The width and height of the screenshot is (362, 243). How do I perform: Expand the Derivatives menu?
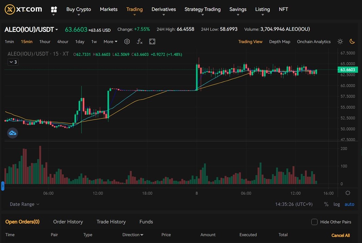[x=164, y=9]
